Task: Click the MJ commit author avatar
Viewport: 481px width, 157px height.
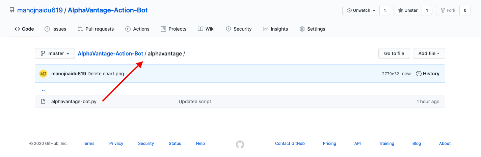Action: [43, 74]
